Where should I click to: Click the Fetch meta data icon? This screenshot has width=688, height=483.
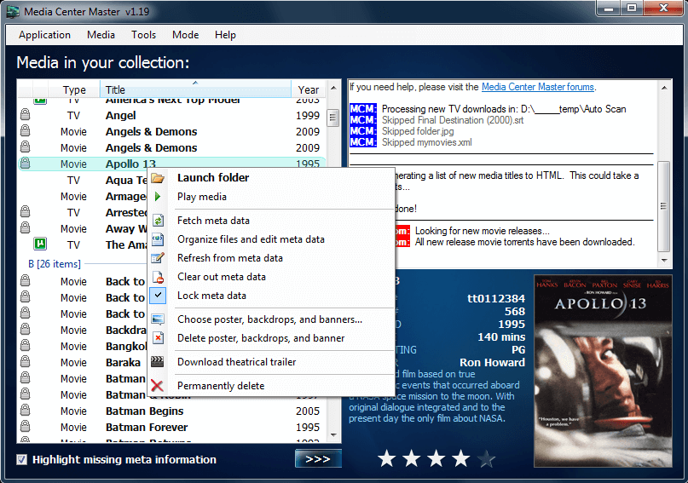(158, 221)
